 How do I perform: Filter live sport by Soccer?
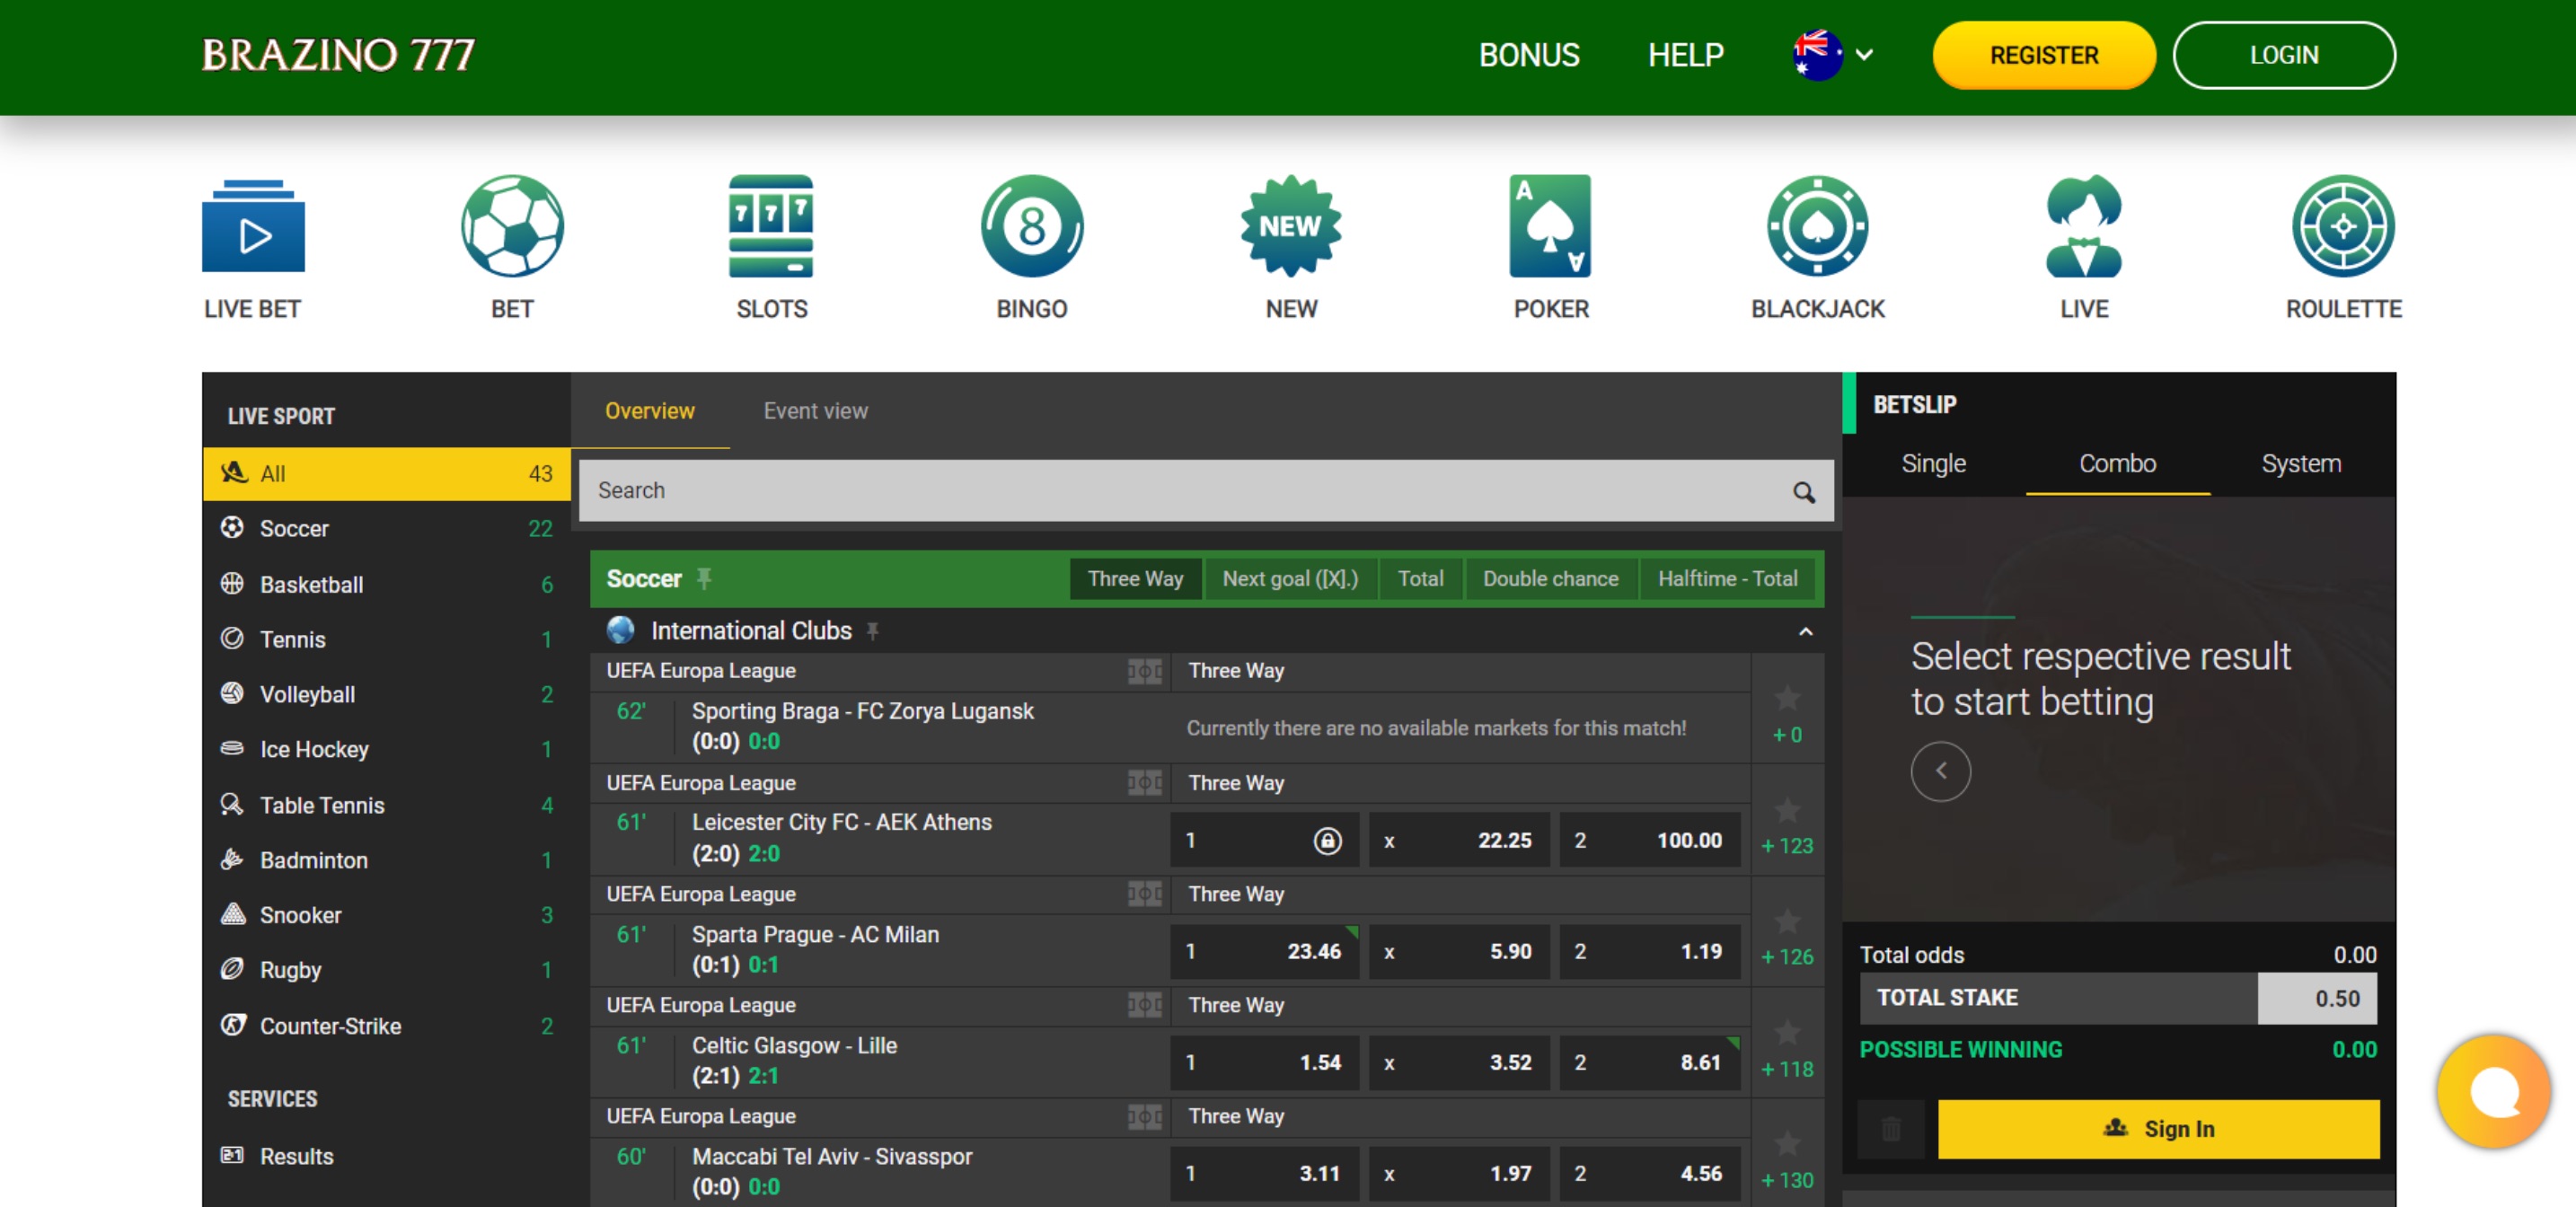point(386,529)
